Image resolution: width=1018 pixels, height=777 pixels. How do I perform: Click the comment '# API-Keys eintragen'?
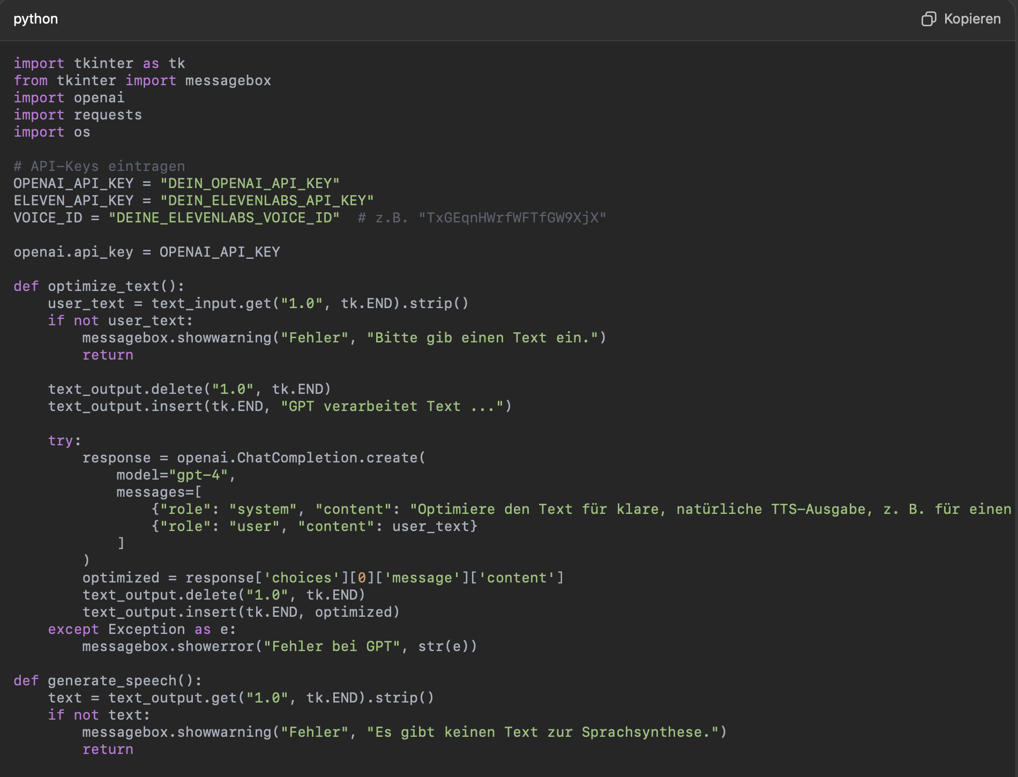click(x=99, y=166)
